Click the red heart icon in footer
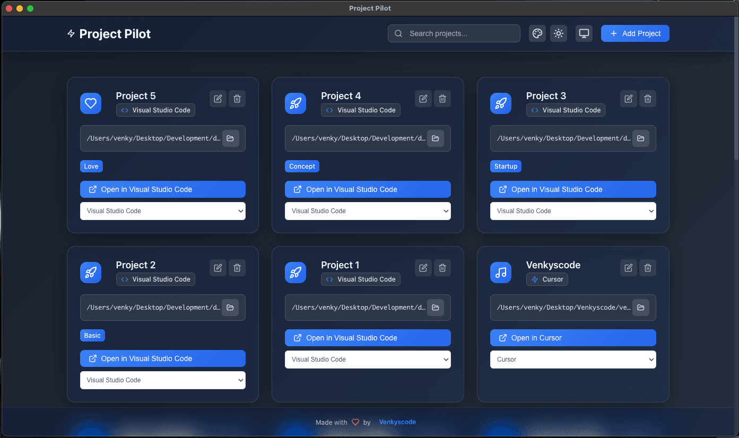 pos(355,423)
